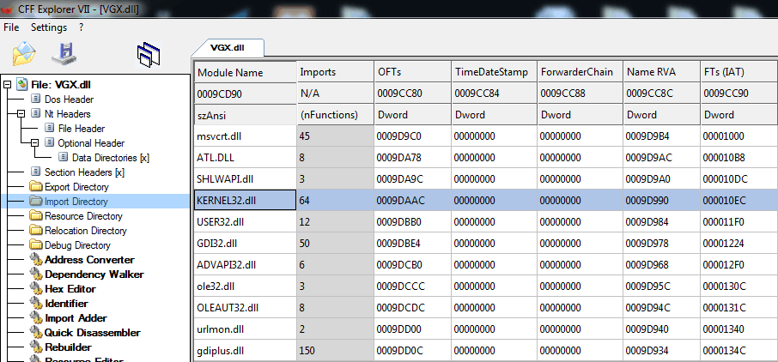Select the VGX.dll tab

point(228,47)
